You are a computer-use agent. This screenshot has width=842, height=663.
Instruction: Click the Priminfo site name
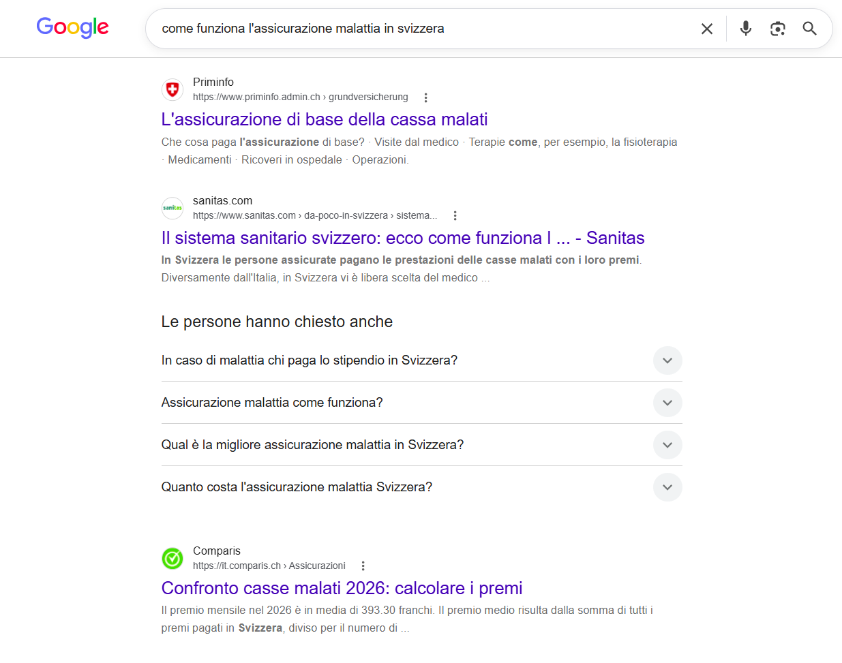pyautogui.click(x=213, y=82)
